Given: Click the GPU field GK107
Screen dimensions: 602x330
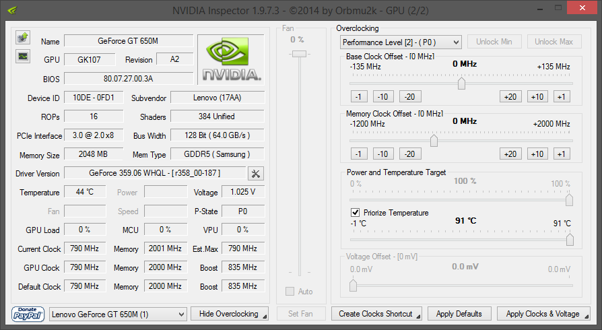Looking at the screenshot, I should [x=89, y=59].
